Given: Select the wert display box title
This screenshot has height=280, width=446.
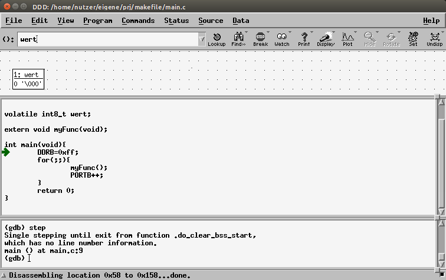Looking at the screenshot, I should pyautogui.click(x=28, y=75).
